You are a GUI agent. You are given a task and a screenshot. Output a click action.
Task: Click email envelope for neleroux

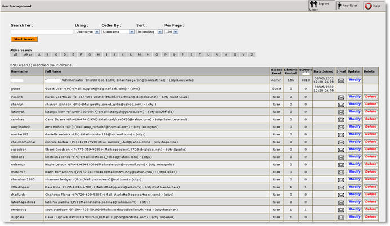click(341, 165)
